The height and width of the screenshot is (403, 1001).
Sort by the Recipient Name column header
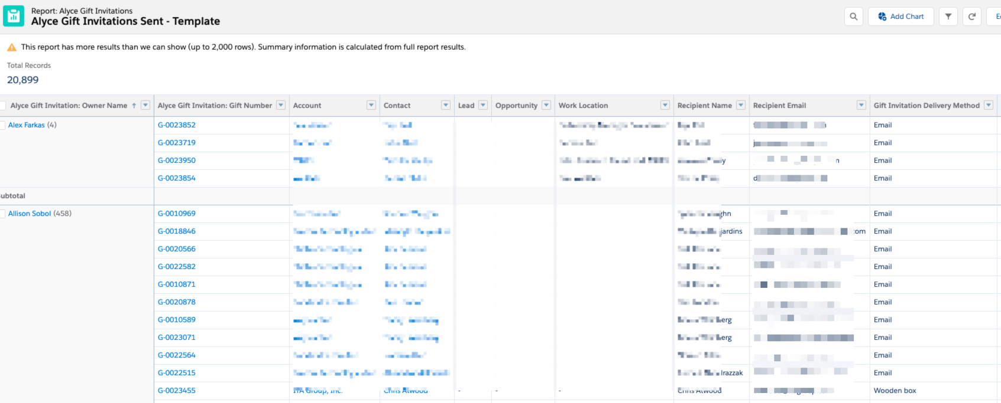click(705, 106)
